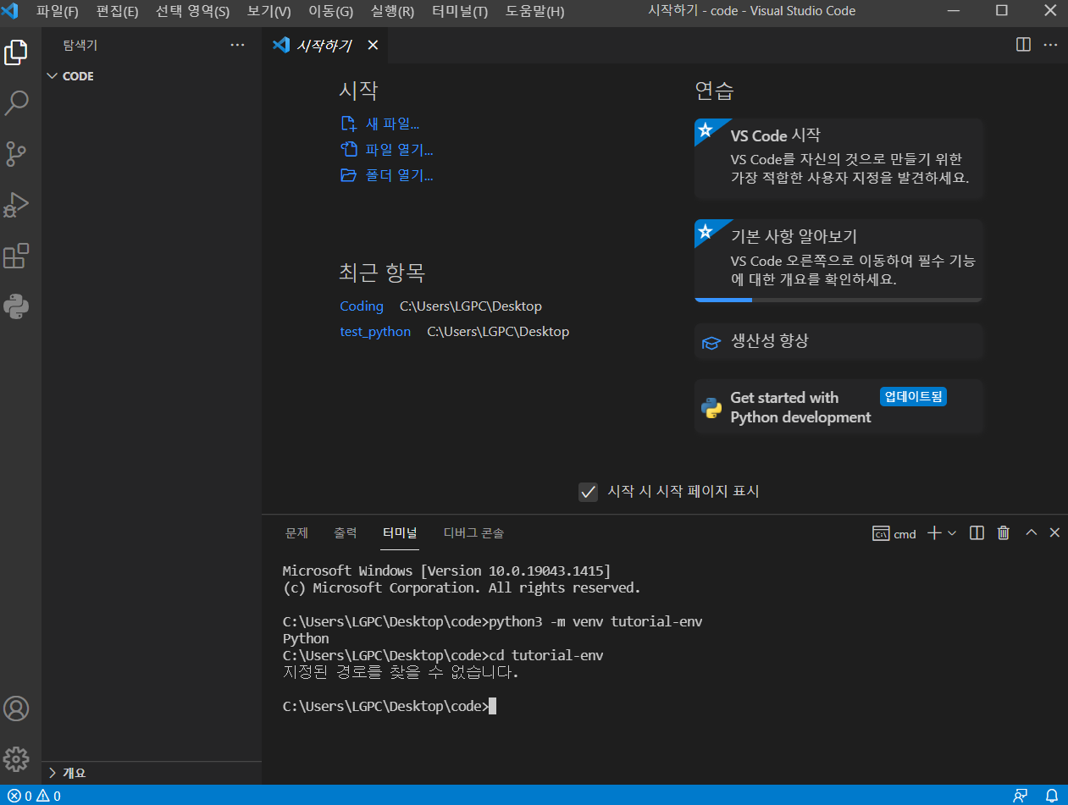The image size is (1068, 805).
Task: Open the Explorer view in activity bar
Action: [x=16, y=52]
